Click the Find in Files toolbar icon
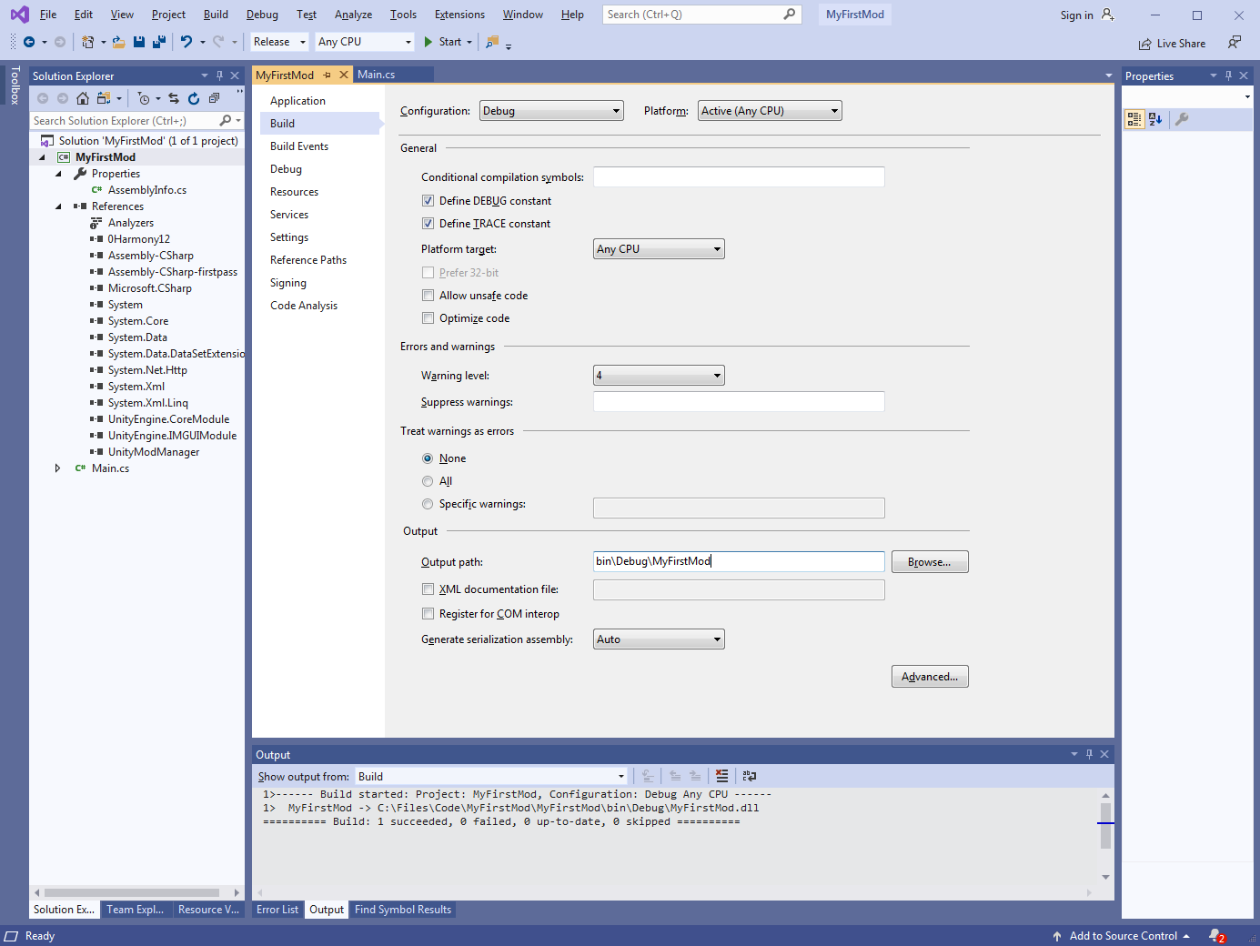The image size is (1260, 946). pos(492,42)
